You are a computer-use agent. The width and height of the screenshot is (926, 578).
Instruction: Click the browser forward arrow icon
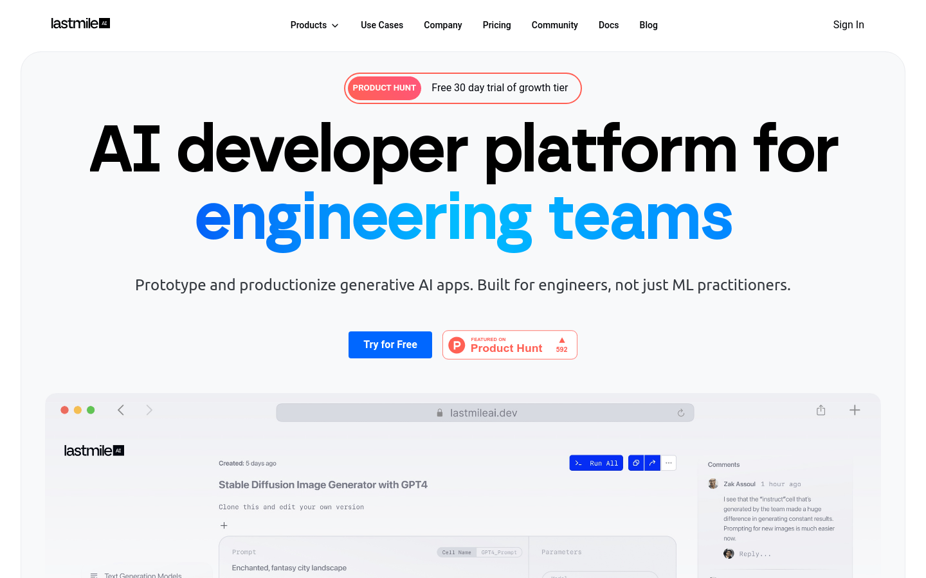pos(149,410)
